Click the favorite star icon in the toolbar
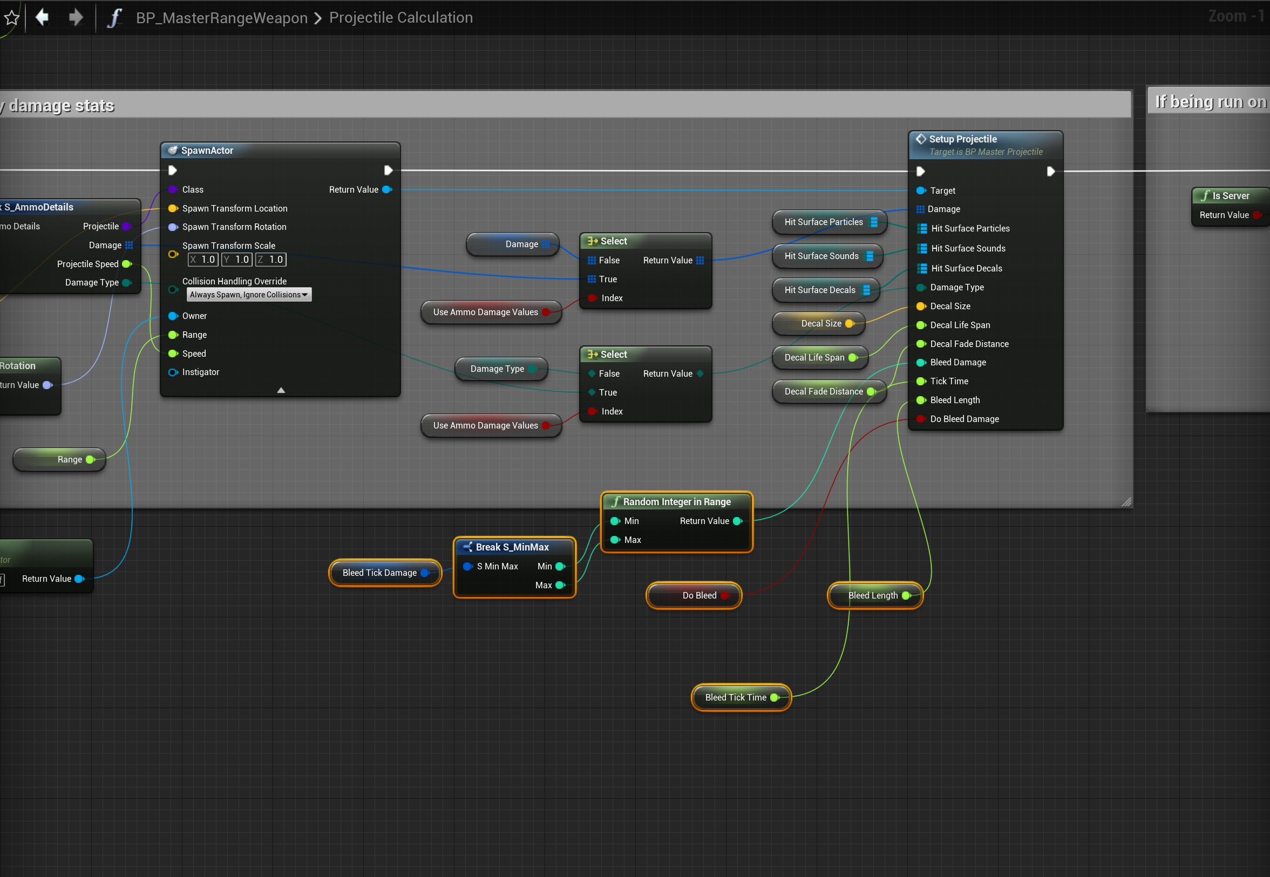 coord(11,18)
